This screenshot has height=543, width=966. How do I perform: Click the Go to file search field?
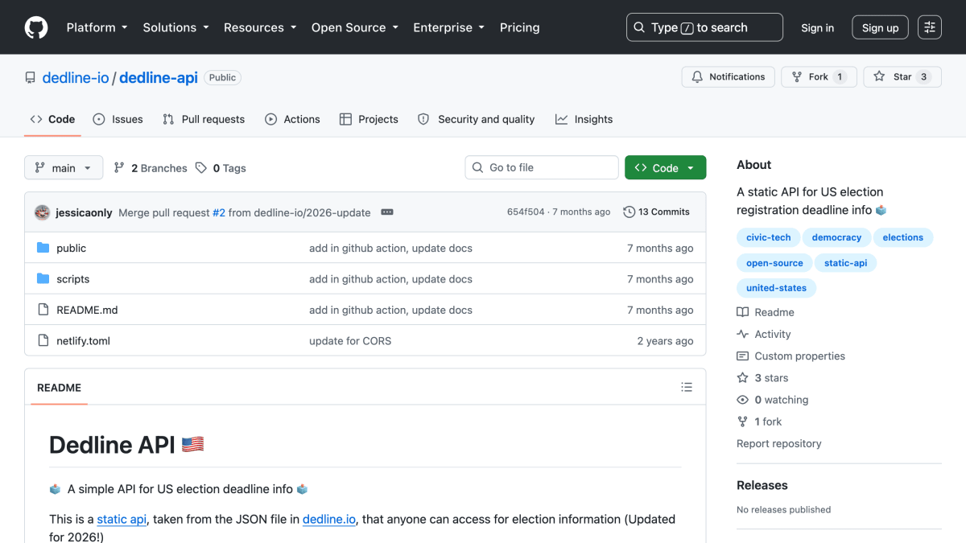[542, 167]
